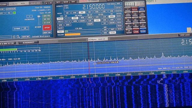Toggle CWAFC in the CW OP section
The height and width of the screenshot is (108, 192).
point(90,24)
